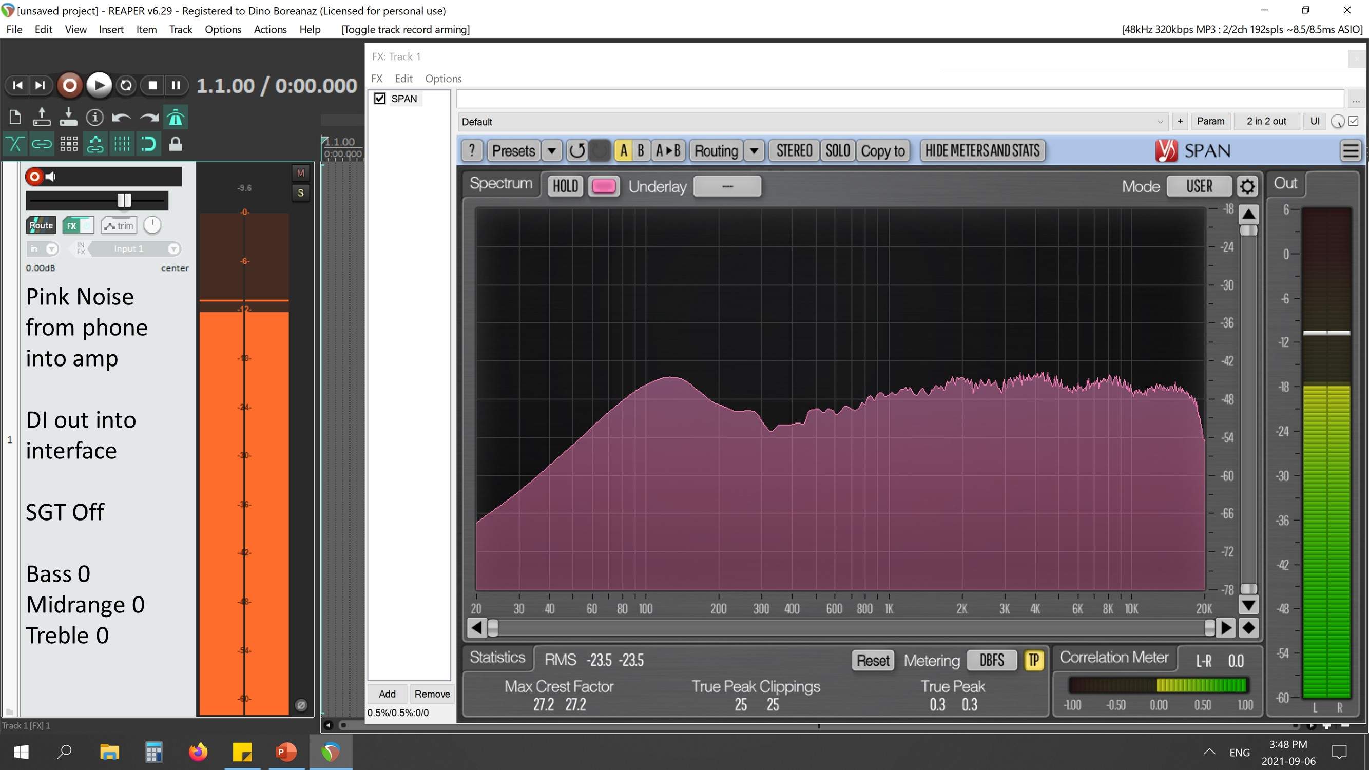The width and height of the screenshot is (1369, 770).
Task: Toggle Track 1 phase invert icon
Action: [x=301, y=705]
